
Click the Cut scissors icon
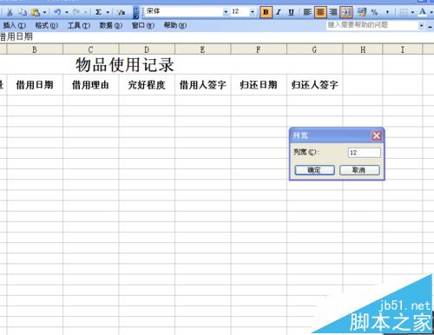(x=10, y=12)
